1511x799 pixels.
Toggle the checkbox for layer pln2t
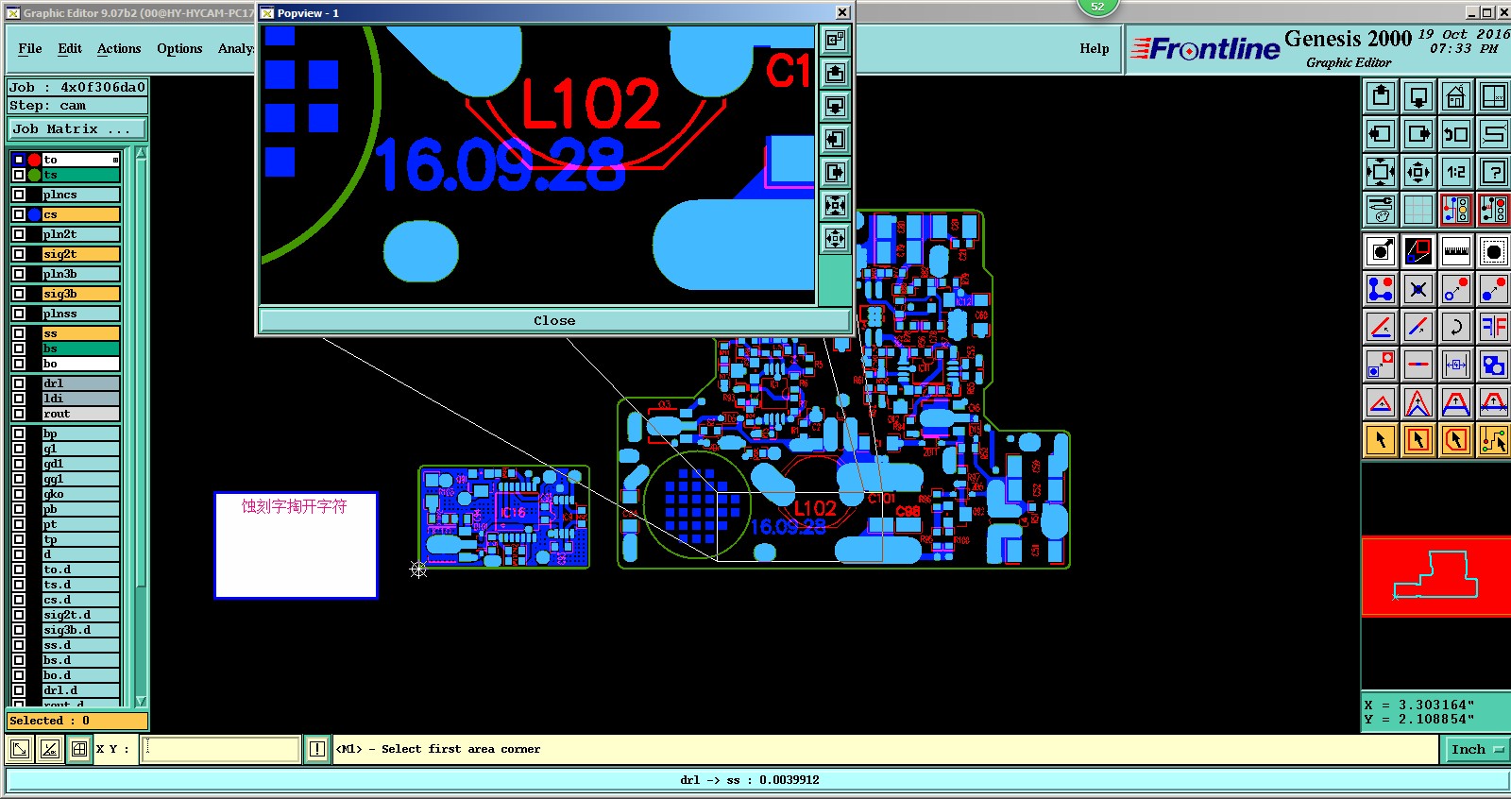click(19, 234)
